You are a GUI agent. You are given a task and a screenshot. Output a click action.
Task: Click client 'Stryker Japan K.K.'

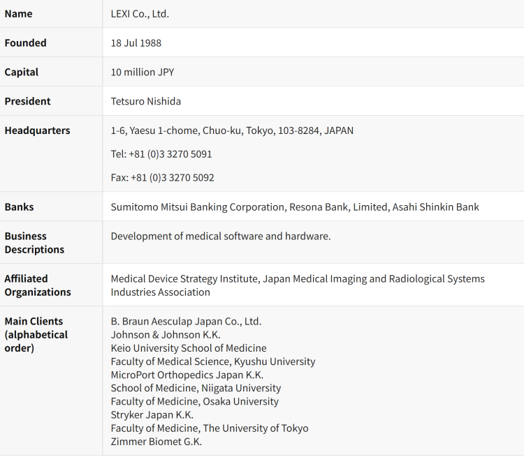(x=152, y=414)
